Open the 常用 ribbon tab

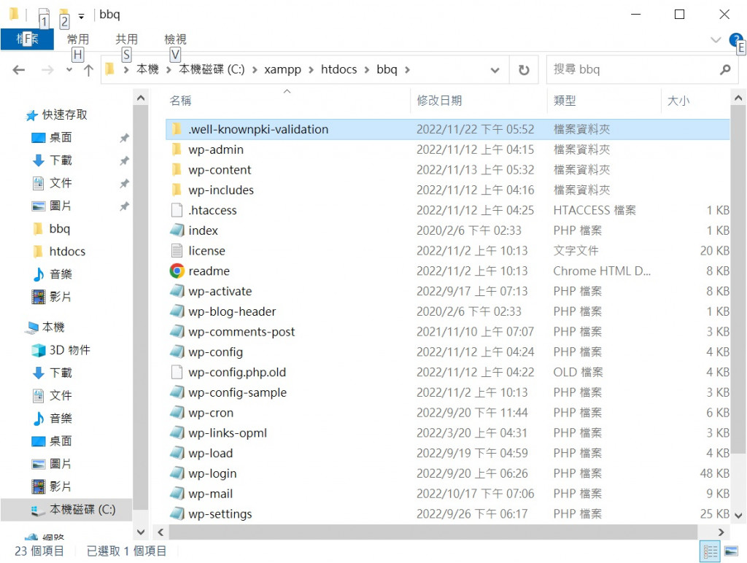pos(77,39)
